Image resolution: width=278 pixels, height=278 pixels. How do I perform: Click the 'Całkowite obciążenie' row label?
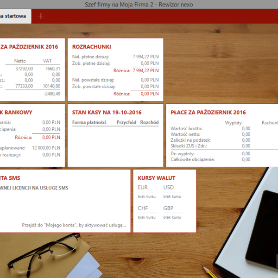193,159
